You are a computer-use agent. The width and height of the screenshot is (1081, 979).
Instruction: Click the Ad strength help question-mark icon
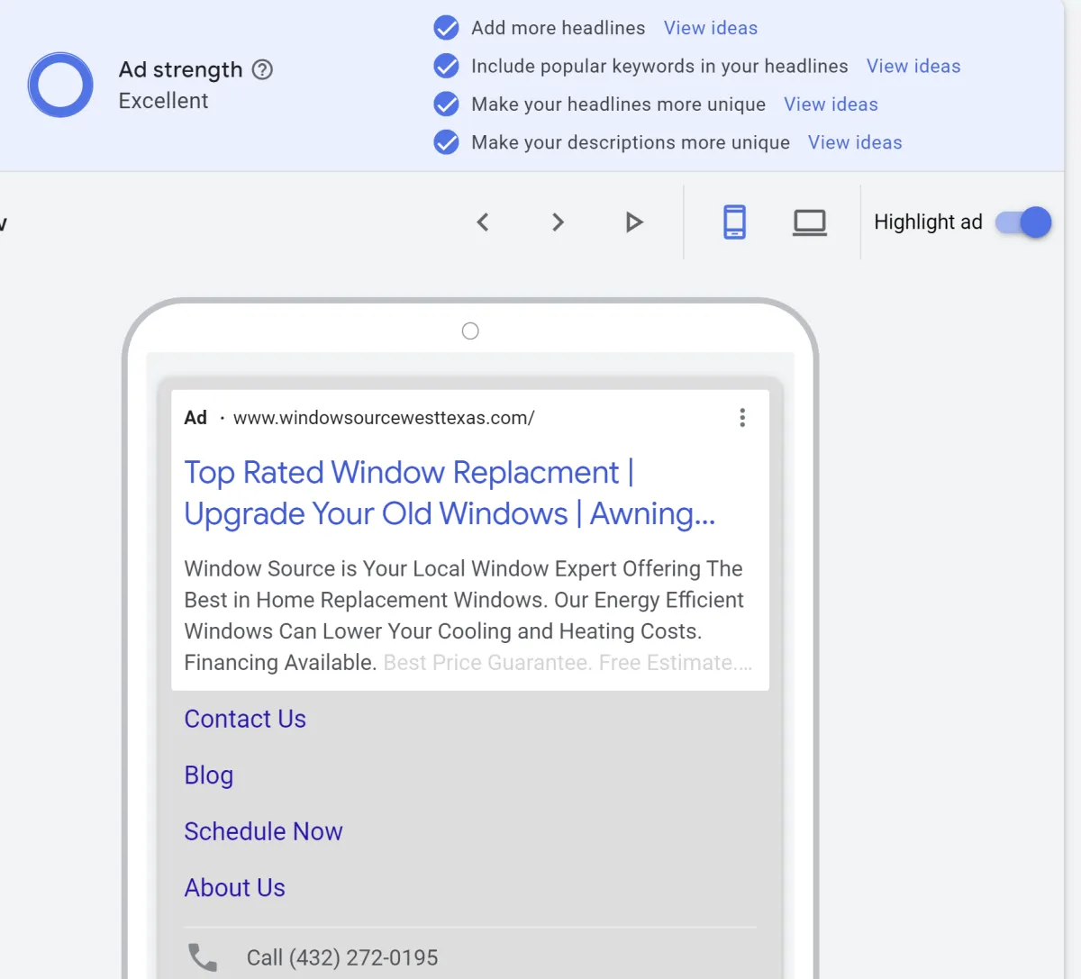coord(262,69)
